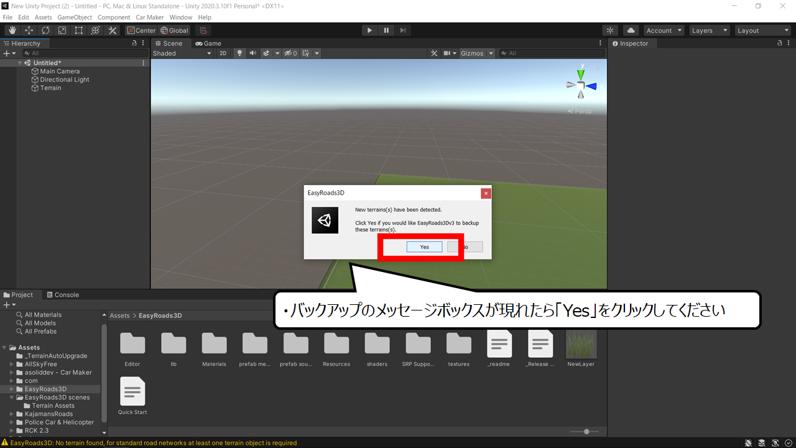Click Assets breadcrumb in Project
This screenshot has width=796, height=448.
[119, 315]
